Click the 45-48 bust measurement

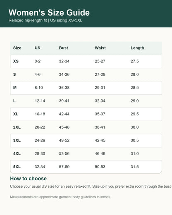(x=64, y=127)
